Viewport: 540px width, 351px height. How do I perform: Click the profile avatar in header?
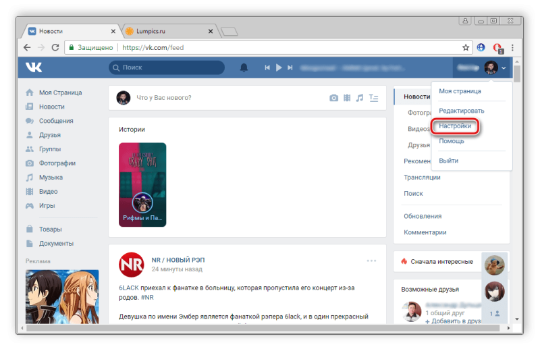point(491,67)
